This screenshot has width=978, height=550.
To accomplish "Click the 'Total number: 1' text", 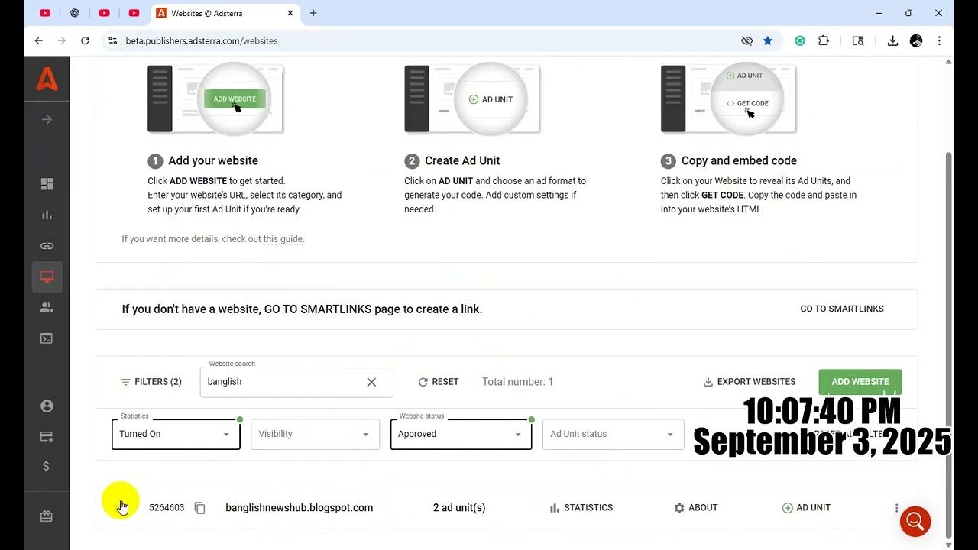I will [x=517, y=382].
